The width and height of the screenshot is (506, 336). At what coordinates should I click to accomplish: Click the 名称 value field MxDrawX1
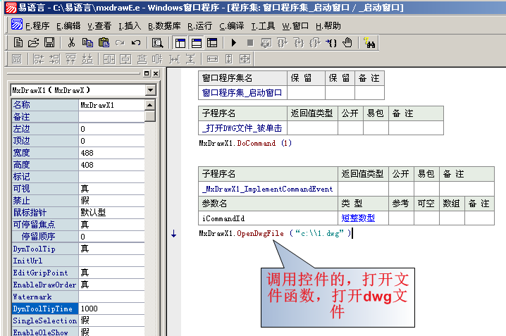coord(111,105)
